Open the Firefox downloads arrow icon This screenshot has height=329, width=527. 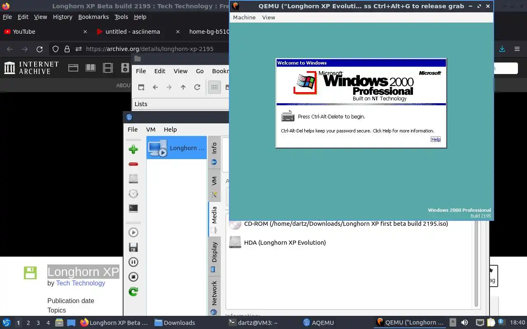(502, 49)
